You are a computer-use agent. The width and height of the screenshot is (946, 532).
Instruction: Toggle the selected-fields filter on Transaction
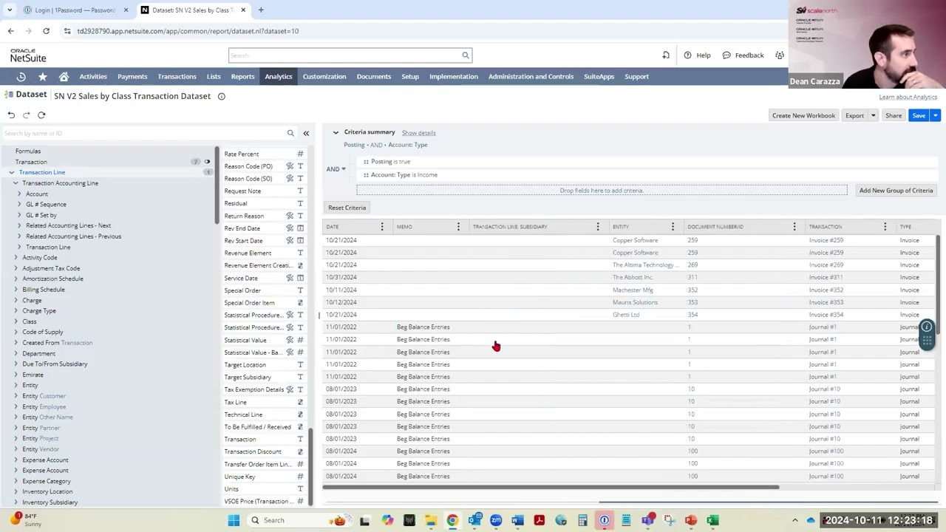tap(207, 161)
